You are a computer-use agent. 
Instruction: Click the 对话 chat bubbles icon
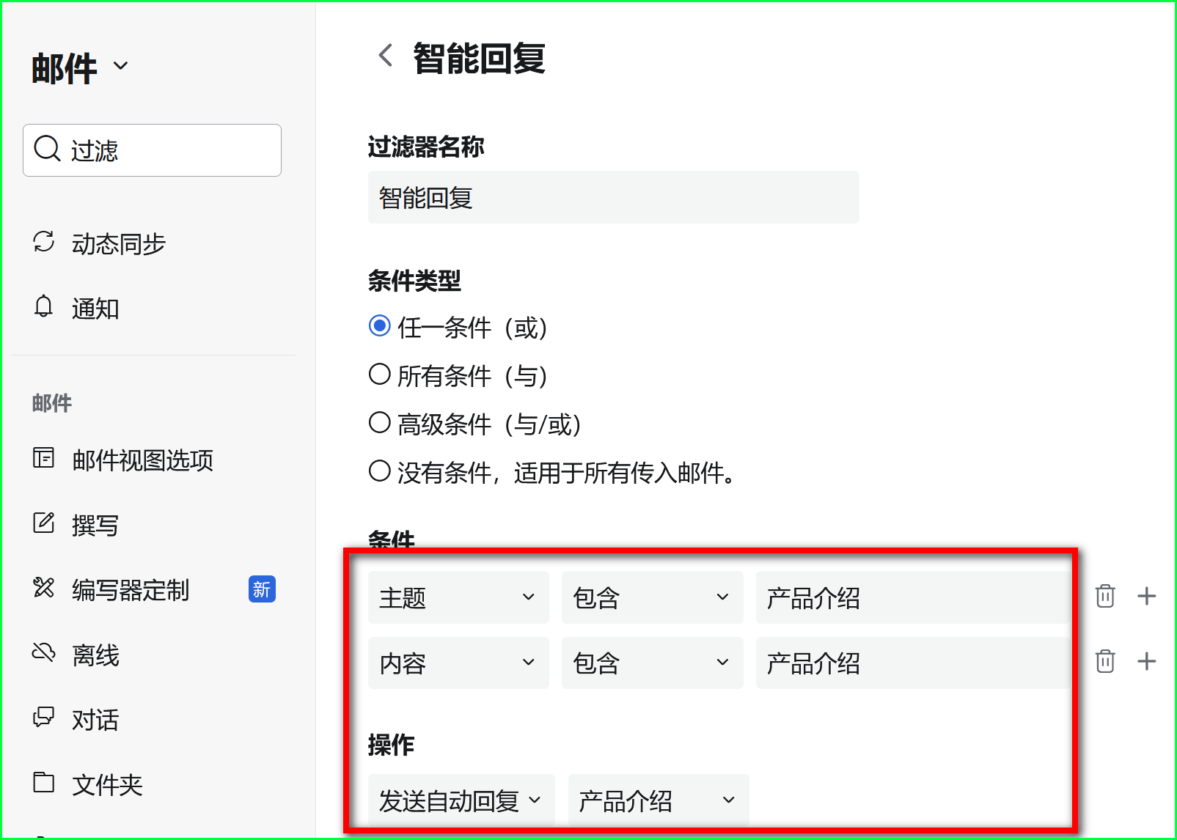[44, 717]
